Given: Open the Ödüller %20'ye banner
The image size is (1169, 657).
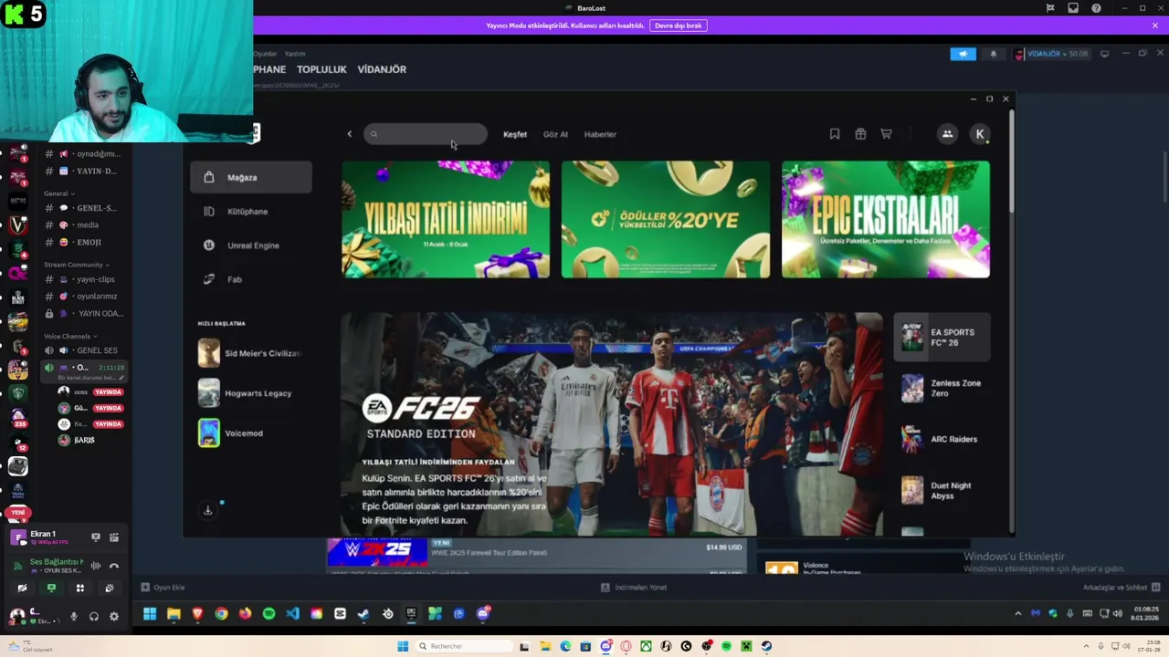Looking at the screenshot, I should pyautogui.click(x=666, y=219).
